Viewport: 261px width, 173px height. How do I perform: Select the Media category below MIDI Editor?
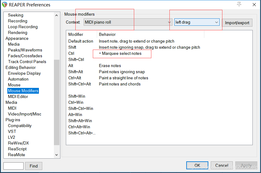[11, 103]
